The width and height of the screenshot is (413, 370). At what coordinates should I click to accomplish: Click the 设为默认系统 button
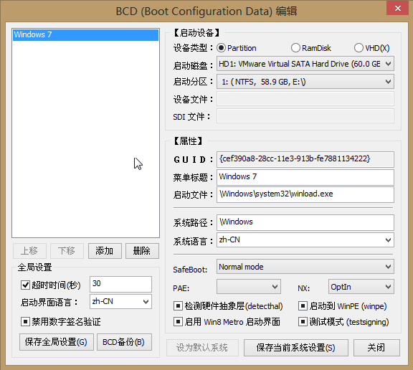tap(202, 348)
